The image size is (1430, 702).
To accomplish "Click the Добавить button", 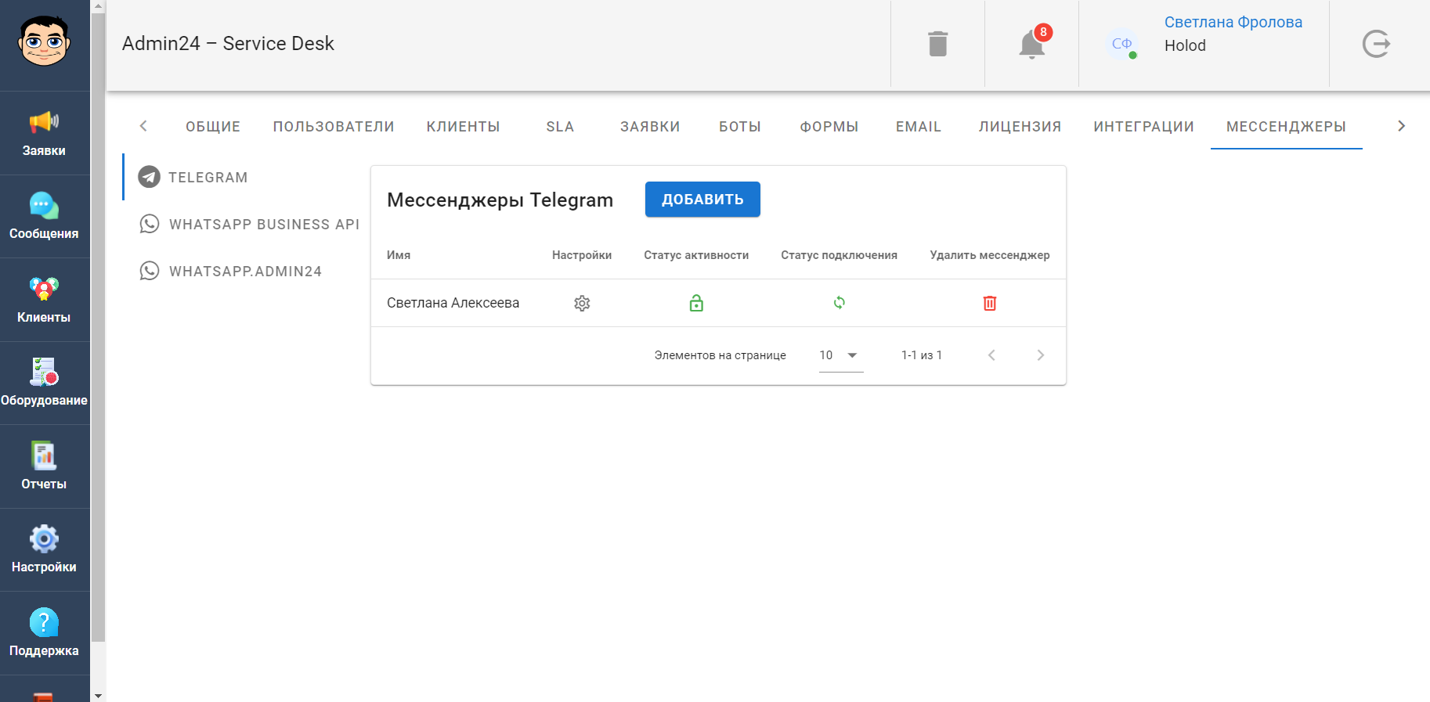I will 702,200.
